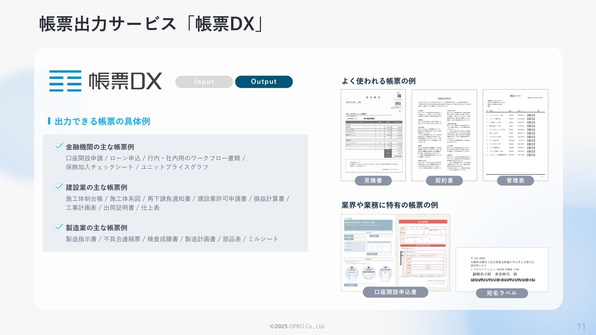Select the Output tab pill
Screen dimensions: 596x335
pyautogui.click(x=264, y=82)
